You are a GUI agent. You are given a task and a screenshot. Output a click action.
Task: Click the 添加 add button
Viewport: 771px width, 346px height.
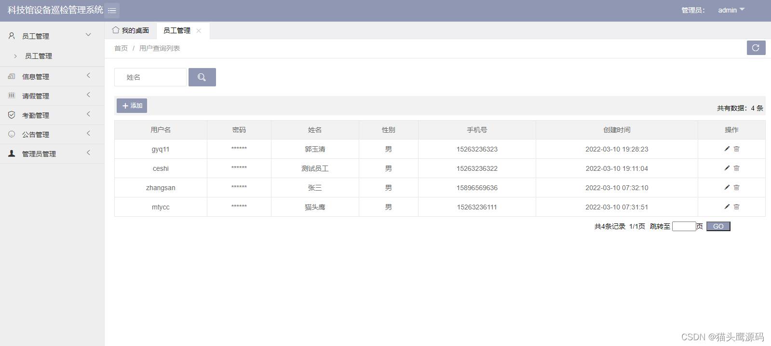(132, 106)
